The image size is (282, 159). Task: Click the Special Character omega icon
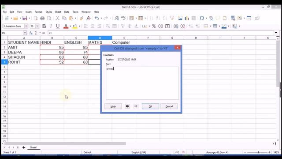[x=202, y=18]
